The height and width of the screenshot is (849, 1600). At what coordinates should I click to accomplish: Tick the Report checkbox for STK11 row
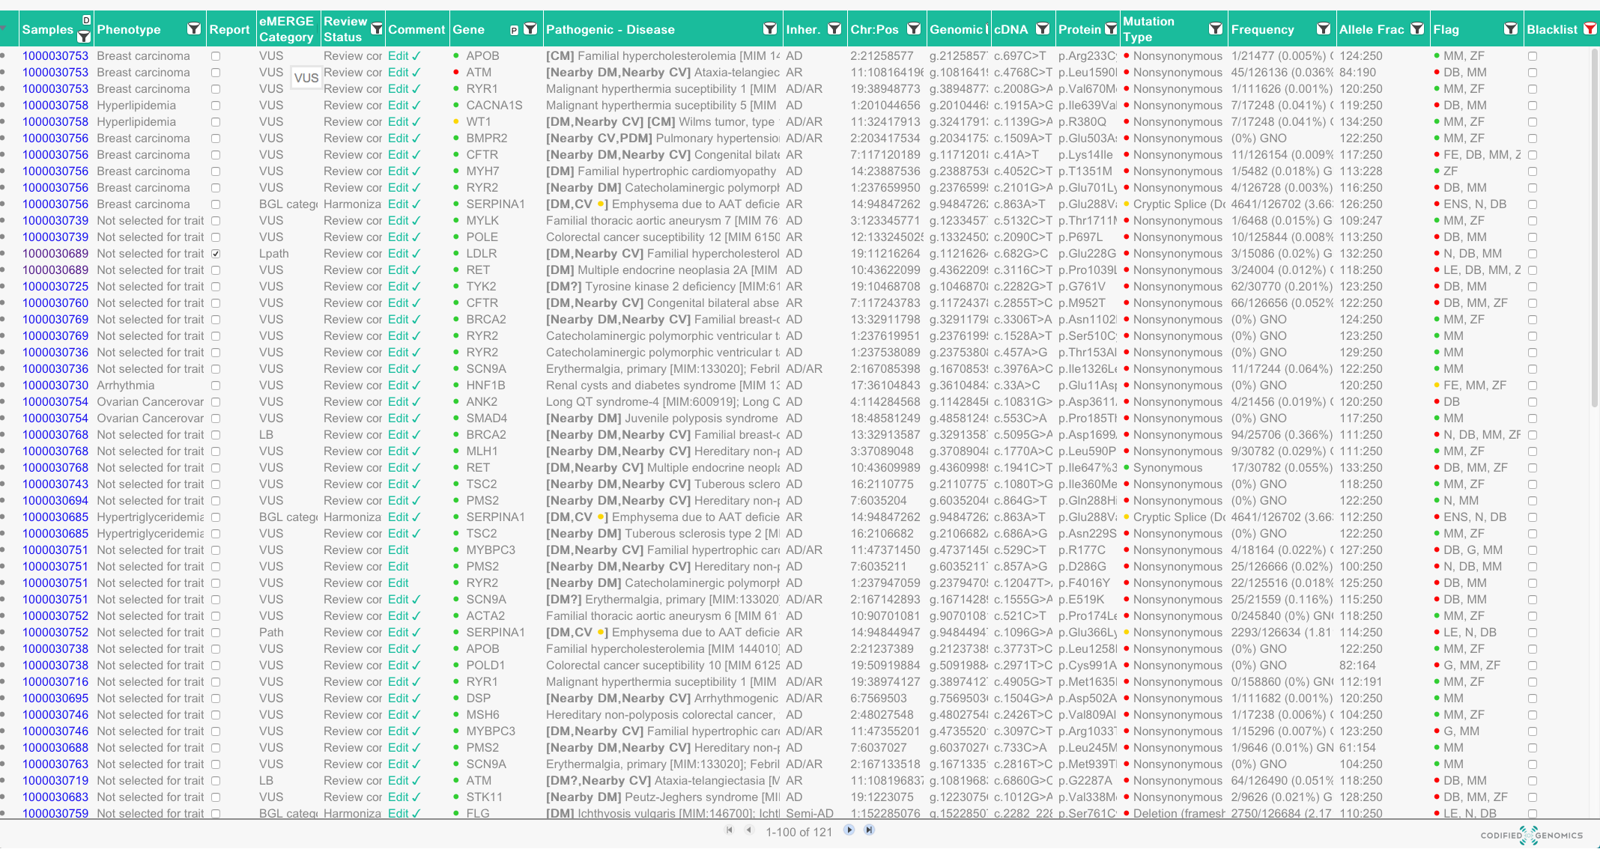(216, 797)
